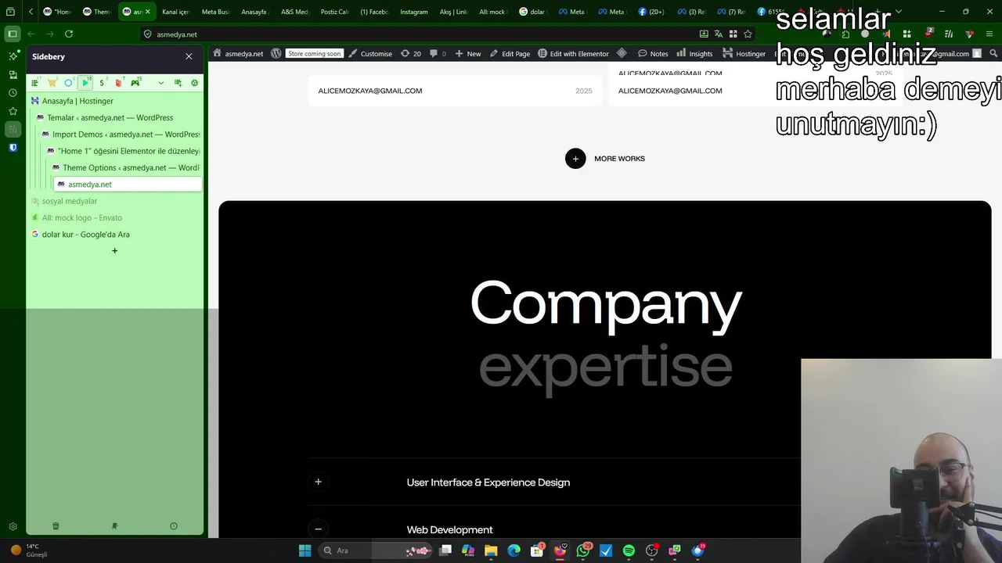The image size is (1002, 563).
Task: Open the synced tabs icon in sidebar strip
Action: [x=13, y=74]
